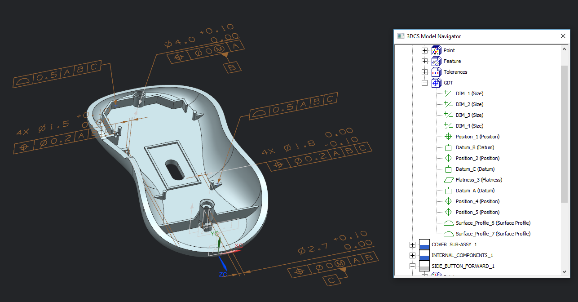Click the Datum_A datum icon
Image resolution: width=578 pixels, height=302 pixels.
448,190
